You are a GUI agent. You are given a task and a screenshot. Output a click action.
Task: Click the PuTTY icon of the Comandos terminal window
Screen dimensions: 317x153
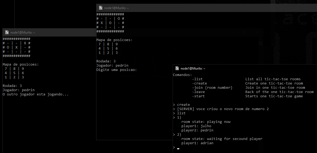pos(177,69)
